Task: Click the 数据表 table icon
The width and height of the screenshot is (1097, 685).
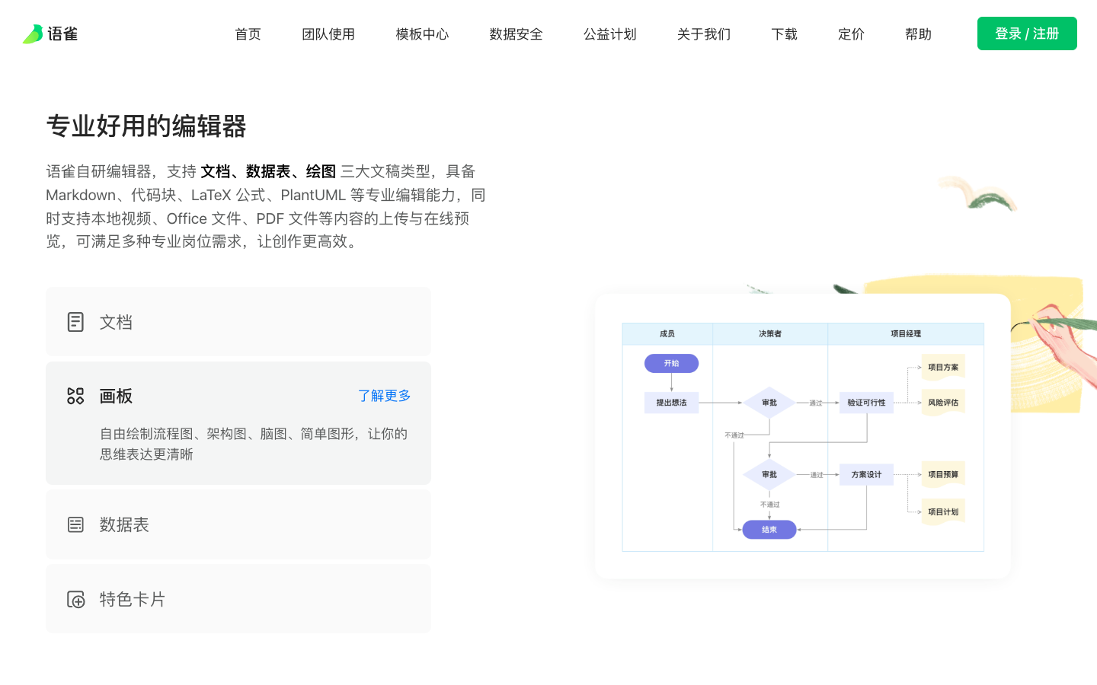Action: 75,524
